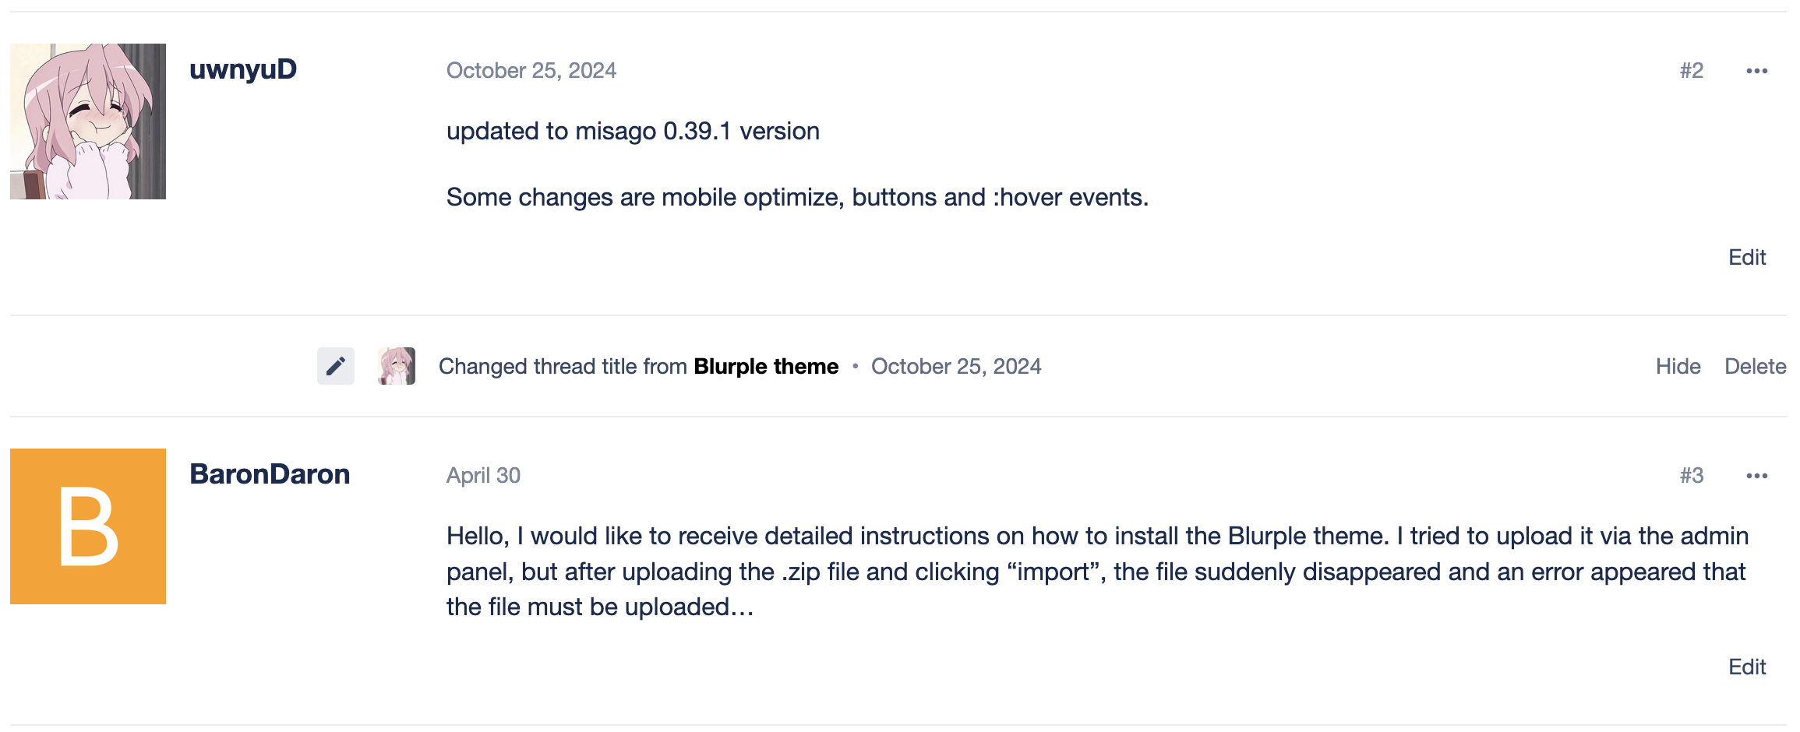Viewport: 1800px width, 732px height.
Task: Open the three-dot options menu for post #2
Action: coord(1756,71)
